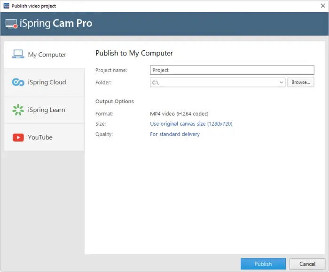Screen dimensions: 329x272
Task: Click the Cancel button
Action: coord(307,264)
